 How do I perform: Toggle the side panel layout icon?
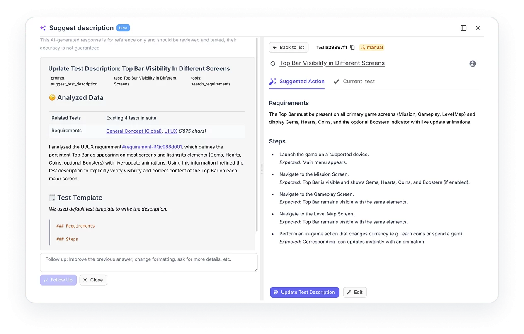(463, 28)
